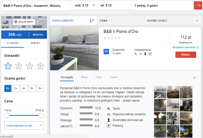Select the 2-star rating filter
The width and height of the screenshot is (203, 138).
click(x=19, y=66)
